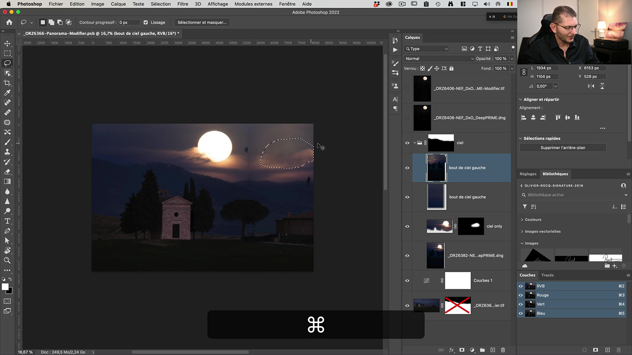Select the Move tool
The height and width of the screenshot is (355, 632).
pyautogui.click(x=7, y=43)
